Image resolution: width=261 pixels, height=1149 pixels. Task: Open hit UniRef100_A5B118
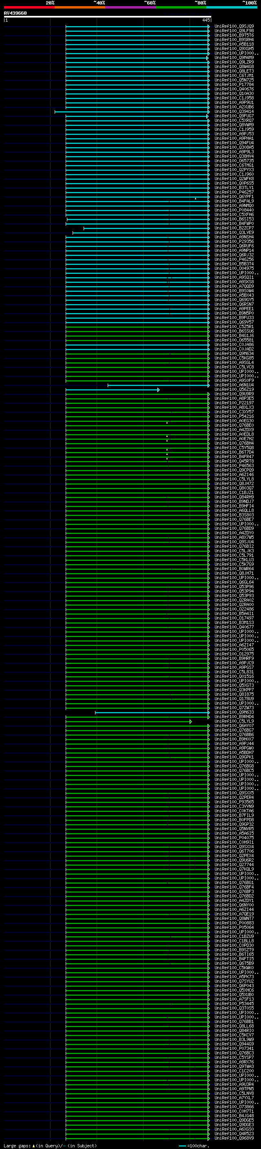coord(234,44)
